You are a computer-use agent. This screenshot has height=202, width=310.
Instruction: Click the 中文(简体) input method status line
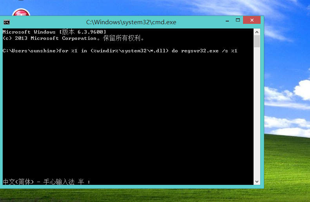coord(47,182)
